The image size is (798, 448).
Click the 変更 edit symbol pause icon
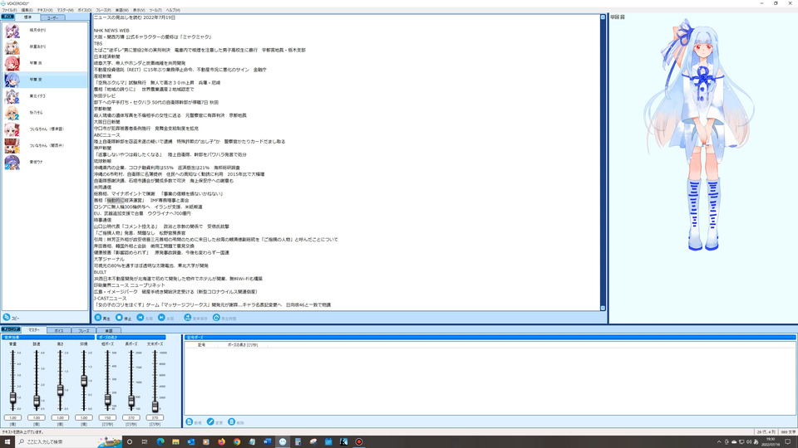(210, 421)
